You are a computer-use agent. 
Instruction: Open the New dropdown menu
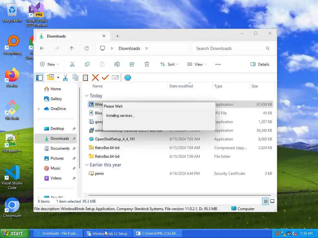(x=49, y=64)
